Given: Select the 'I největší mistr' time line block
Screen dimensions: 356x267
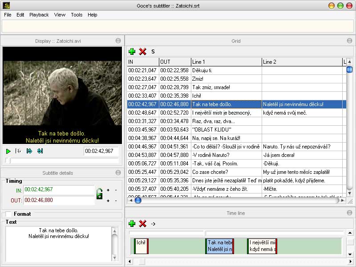Looking at the screenshot, I should point(262,246).
